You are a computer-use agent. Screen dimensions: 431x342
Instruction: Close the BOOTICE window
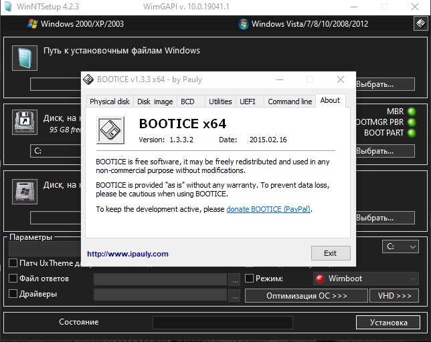coord(341,79)
